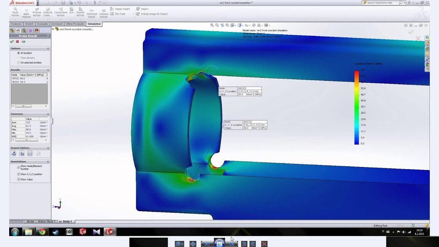Run the simulation study
The image size is (439, 247).
tap(71, 11)
